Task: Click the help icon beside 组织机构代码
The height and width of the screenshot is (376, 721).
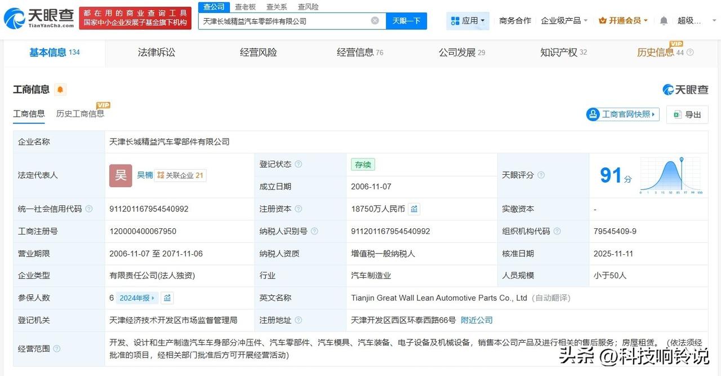Action: point(557,231)
